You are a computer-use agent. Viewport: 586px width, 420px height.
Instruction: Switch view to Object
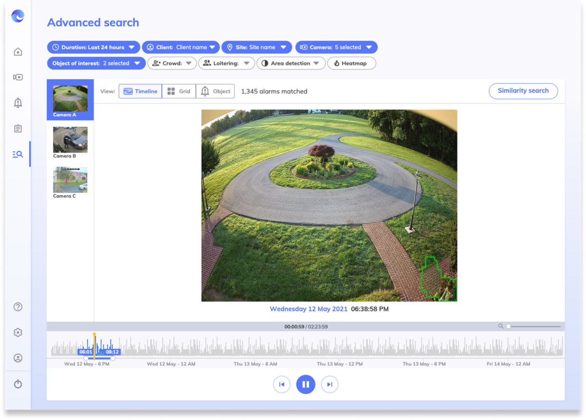coord(215,91)
